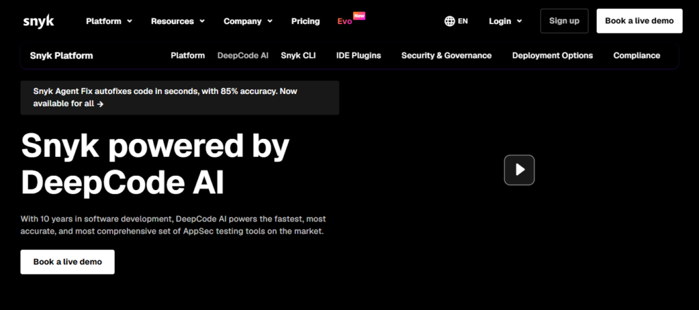Select DeepCode AI sub-navigation tab
The height and width of the screenshot is (310, 699).
243,56
